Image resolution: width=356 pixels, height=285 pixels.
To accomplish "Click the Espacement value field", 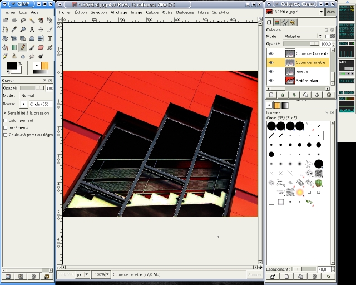I will [324, 269].
